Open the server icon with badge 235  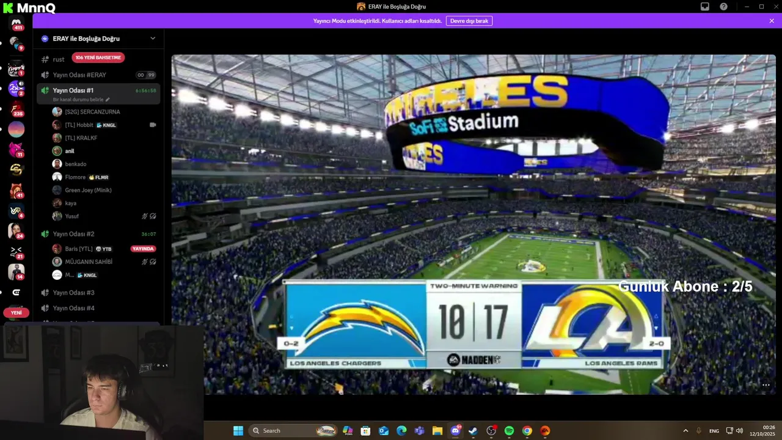click(x=16, y=109)
